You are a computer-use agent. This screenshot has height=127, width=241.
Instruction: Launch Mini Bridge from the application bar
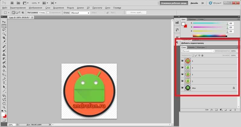pos(18,3)
